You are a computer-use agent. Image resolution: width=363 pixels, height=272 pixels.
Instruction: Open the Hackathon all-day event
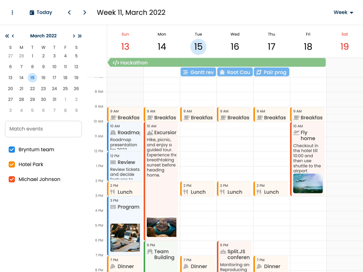216,63
